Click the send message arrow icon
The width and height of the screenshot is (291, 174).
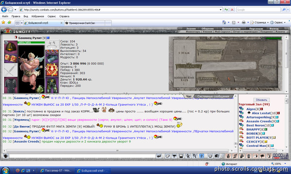(159, 156)
